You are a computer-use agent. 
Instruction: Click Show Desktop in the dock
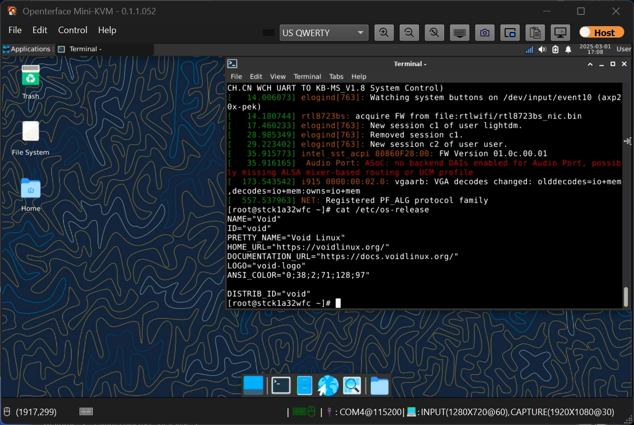pos(254,385)
